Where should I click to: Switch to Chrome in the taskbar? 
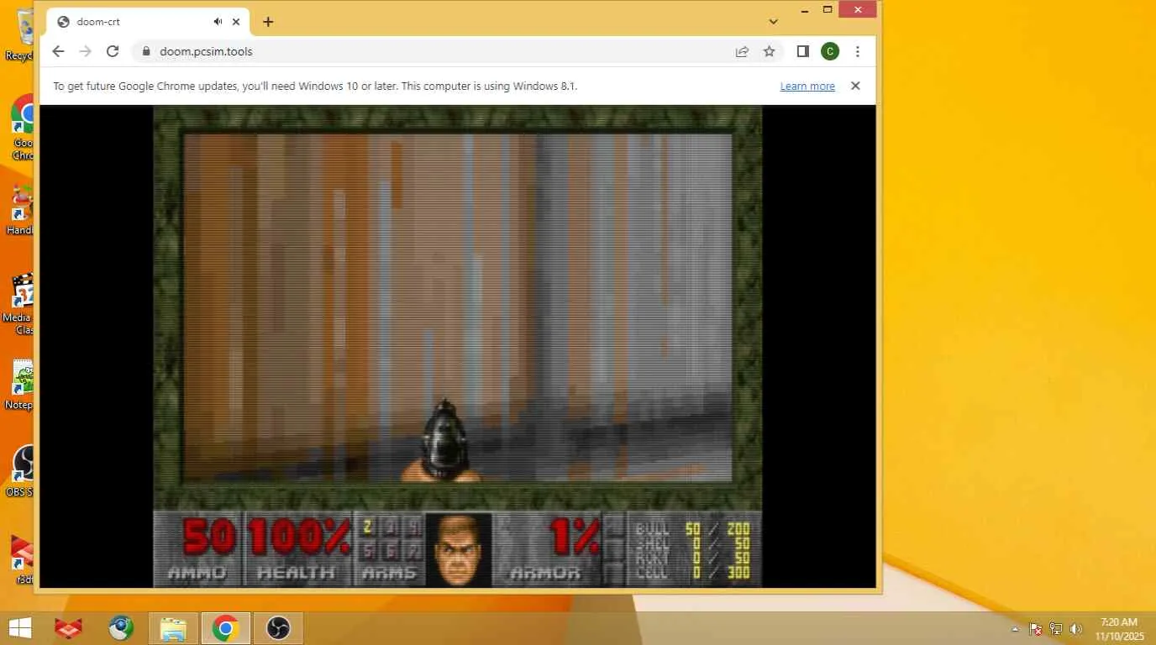pyautogui.click(x=225, y=627)
